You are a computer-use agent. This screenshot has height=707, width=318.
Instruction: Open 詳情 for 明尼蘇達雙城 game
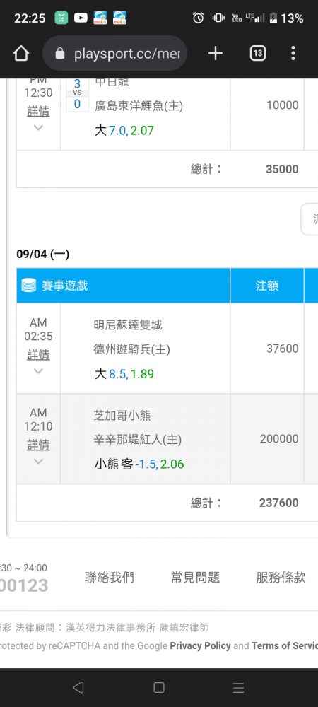tap(38, 354)
